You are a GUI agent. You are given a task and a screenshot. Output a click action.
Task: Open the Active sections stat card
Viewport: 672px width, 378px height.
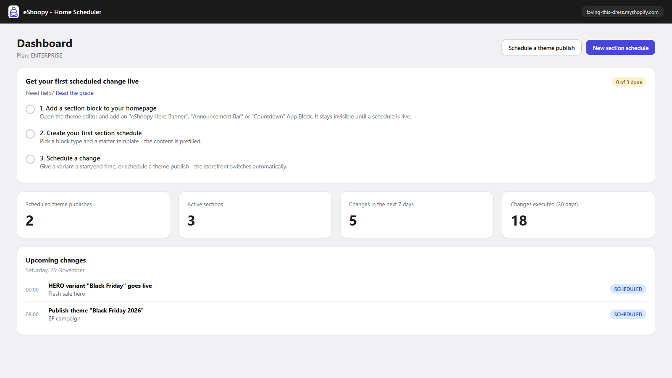point(255,215)
